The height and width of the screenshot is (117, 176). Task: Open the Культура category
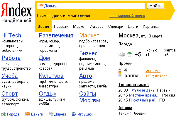(51, 76)
